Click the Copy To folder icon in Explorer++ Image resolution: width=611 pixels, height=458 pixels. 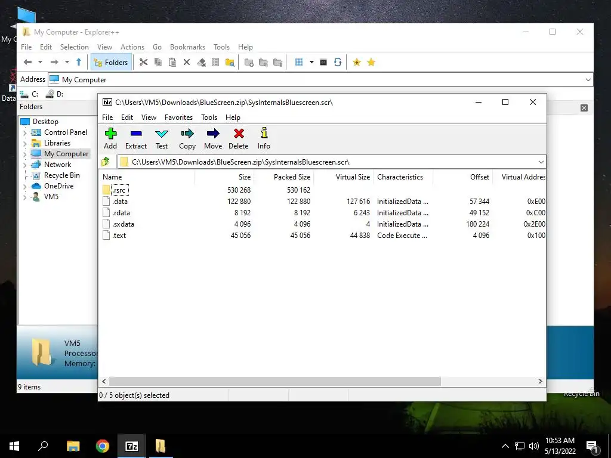(x=263, y=62)
